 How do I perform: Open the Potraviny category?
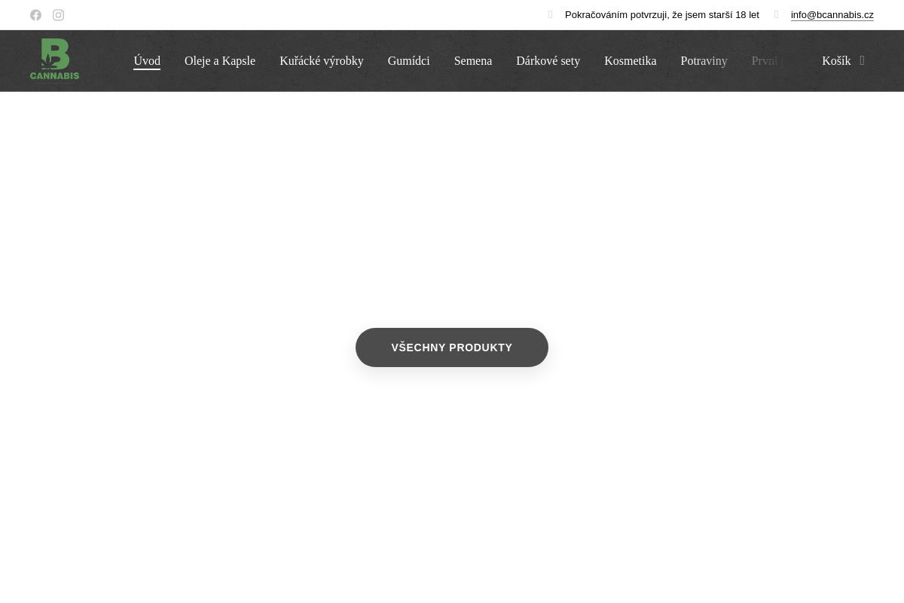(x=704, y=61)
